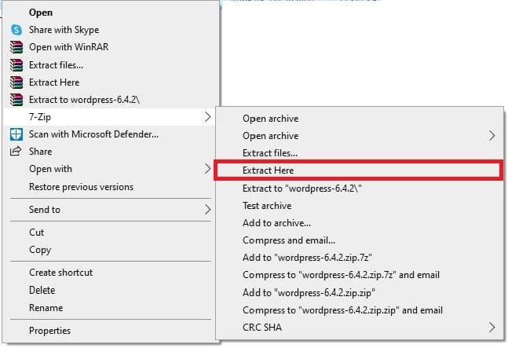Expand the Open with submenu arrow
Viewport: 508px width, 348px height.
coord(207,168)
